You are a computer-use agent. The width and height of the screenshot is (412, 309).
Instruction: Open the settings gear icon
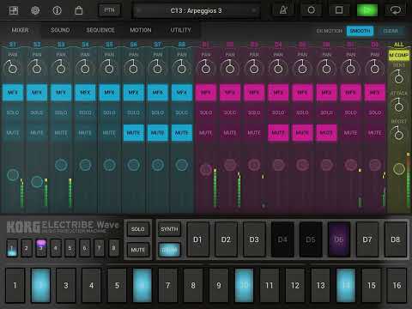[x=35, y=10]
